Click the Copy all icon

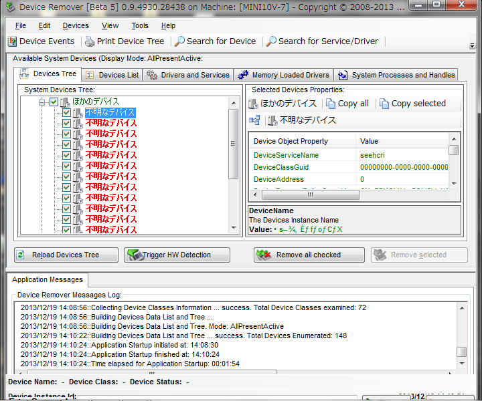[x=331, y=104]
